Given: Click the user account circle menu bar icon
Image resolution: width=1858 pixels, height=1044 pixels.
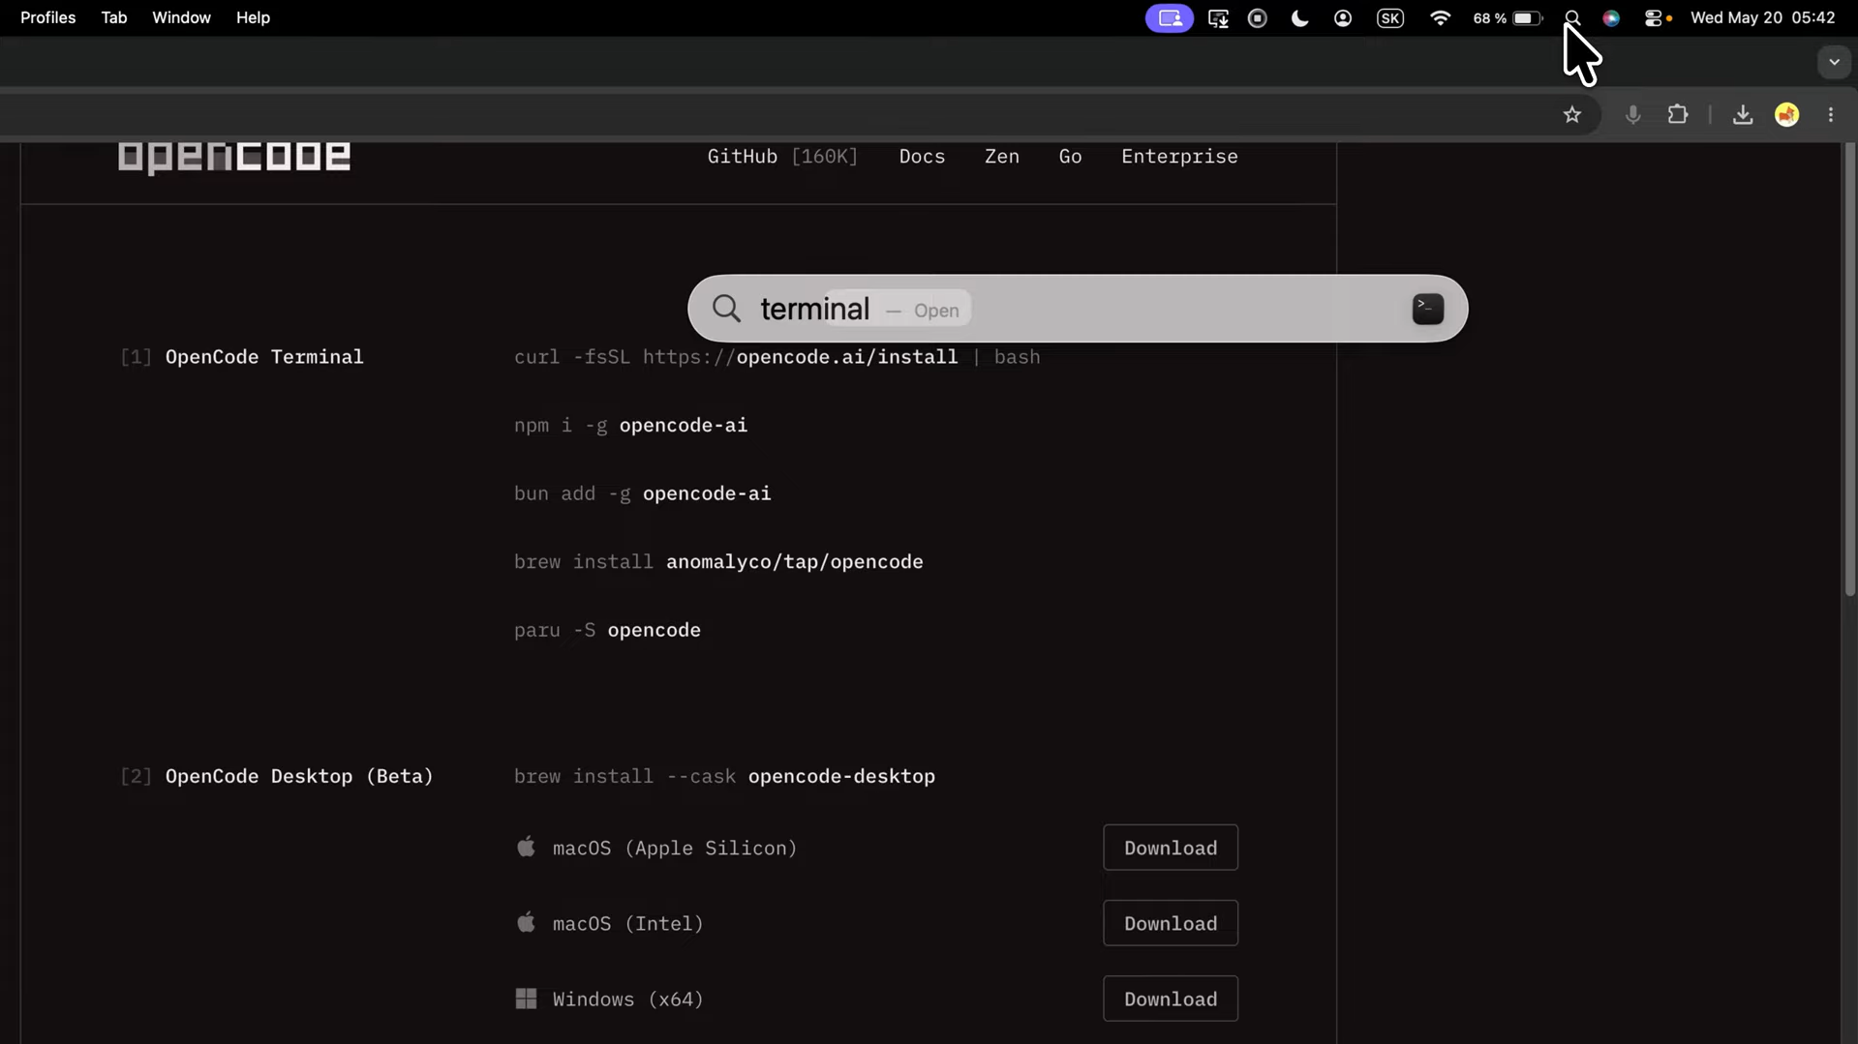Looking at the screenshot, I should pyautogui.click(x=1343, y=18).
